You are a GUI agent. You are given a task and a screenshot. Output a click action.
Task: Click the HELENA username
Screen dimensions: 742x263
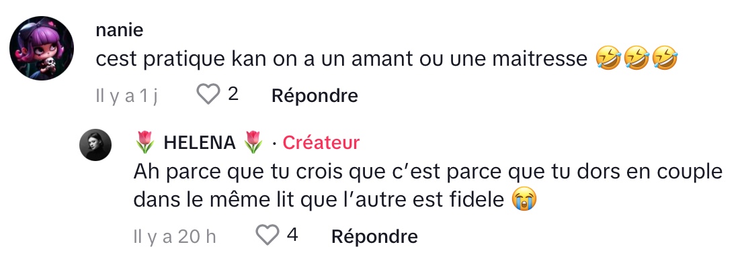[x=200, y=142]
